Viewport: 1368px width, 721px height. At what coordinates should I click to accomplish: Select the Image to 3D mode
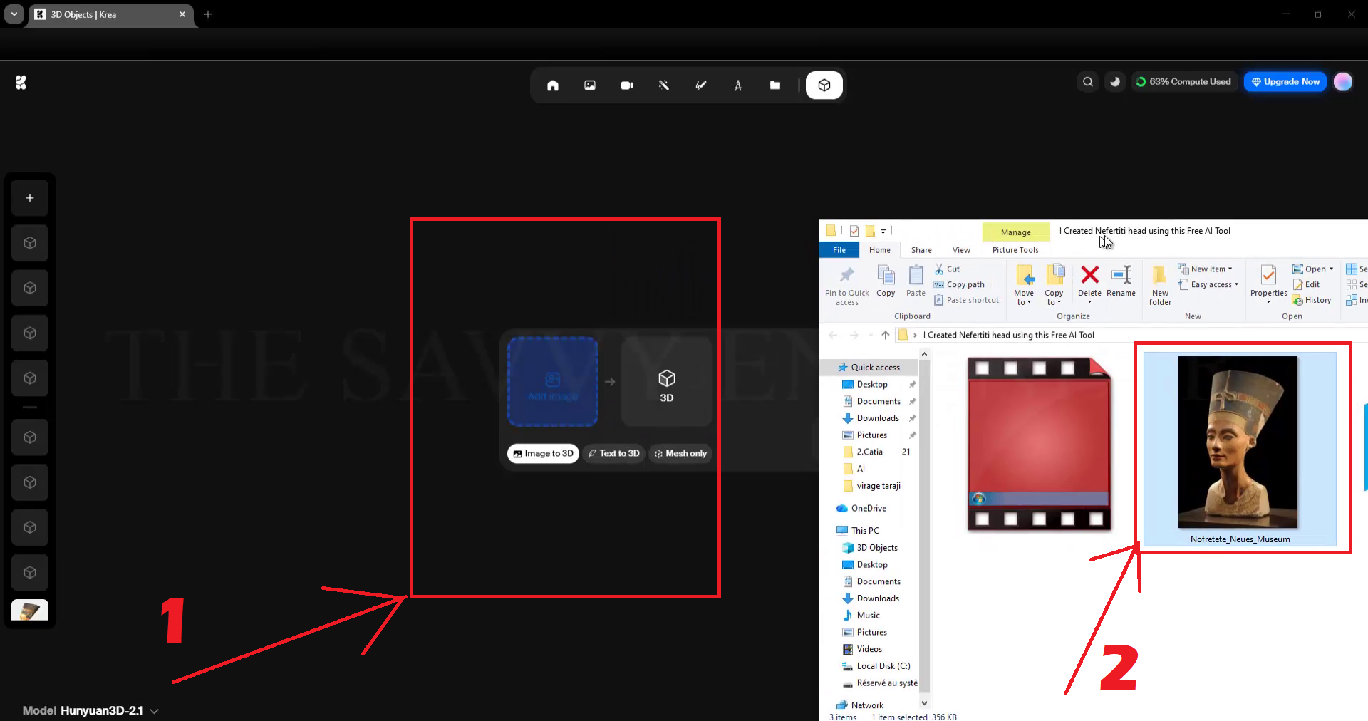[543, 454]
